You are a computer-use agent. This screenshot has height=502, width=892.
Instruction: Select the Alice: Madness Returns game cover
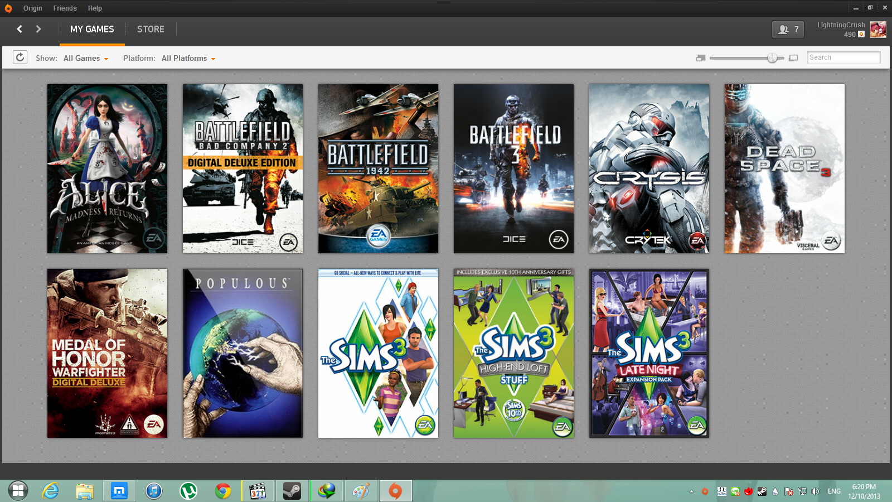107,168
